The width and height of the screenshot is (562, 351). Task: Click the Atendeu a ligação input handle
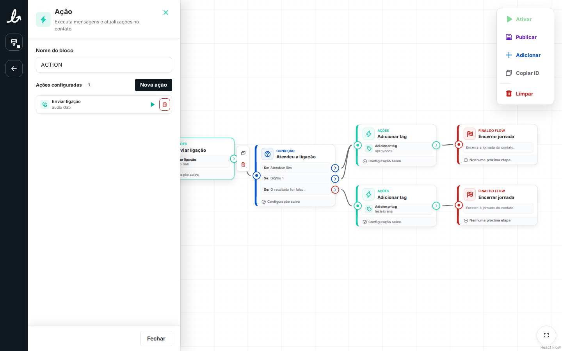point(256,175)
